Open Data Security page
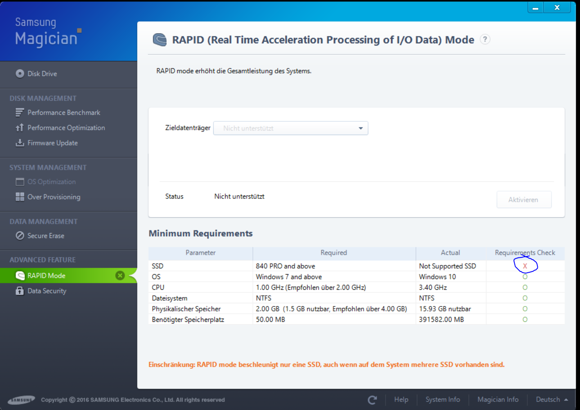Image resolution: width=580 pixels, height=410 pixels. click(47, 291)
